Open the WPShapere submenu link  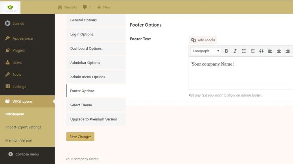click(15, 114)
